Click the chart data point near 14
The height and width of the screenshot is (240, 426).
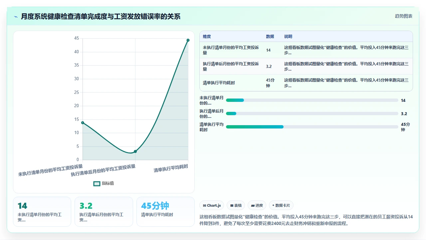[x=83, y=122]
